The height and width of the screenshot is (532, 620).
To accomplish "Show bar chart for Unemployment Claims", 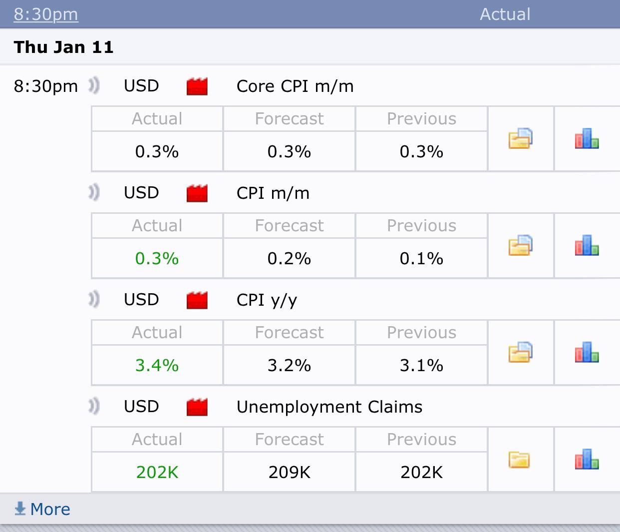I will [x=587, y=459].
